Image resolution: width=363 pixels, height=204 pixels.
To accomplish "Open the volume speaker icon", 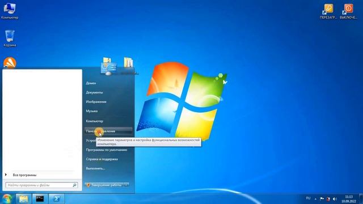I will point(335,199).
